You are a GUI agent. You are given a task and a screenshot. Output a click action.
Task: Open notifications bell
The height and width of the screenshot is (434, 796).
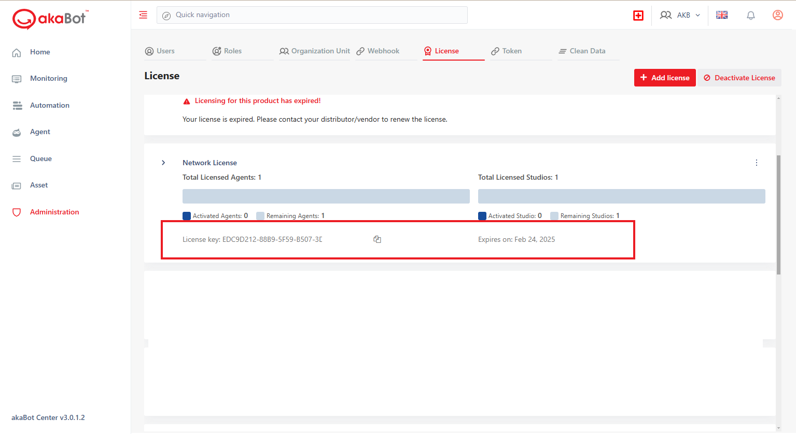[x=751, y=16]
